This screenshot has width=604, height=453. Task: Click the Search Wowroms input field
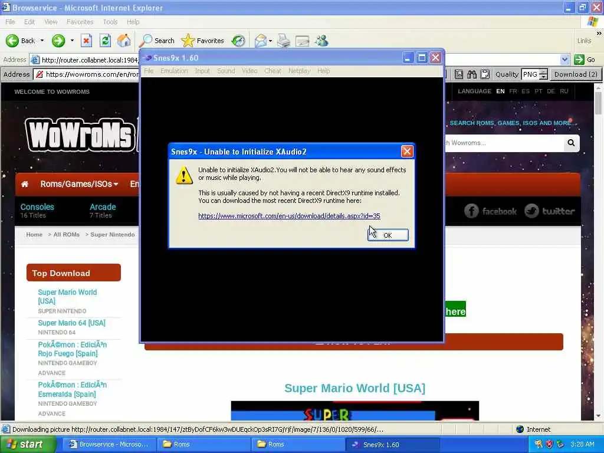click(504, 143)
